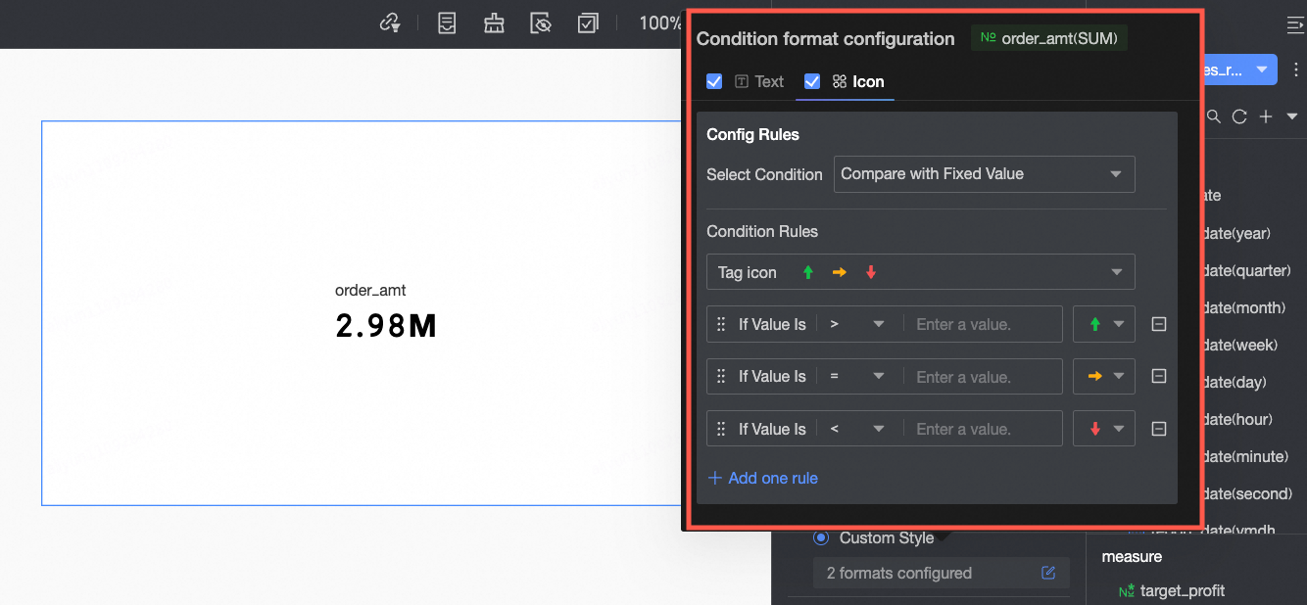Open operator dropdown of the '>' rule
This screenshot has width=1307, height=605.
857,324
